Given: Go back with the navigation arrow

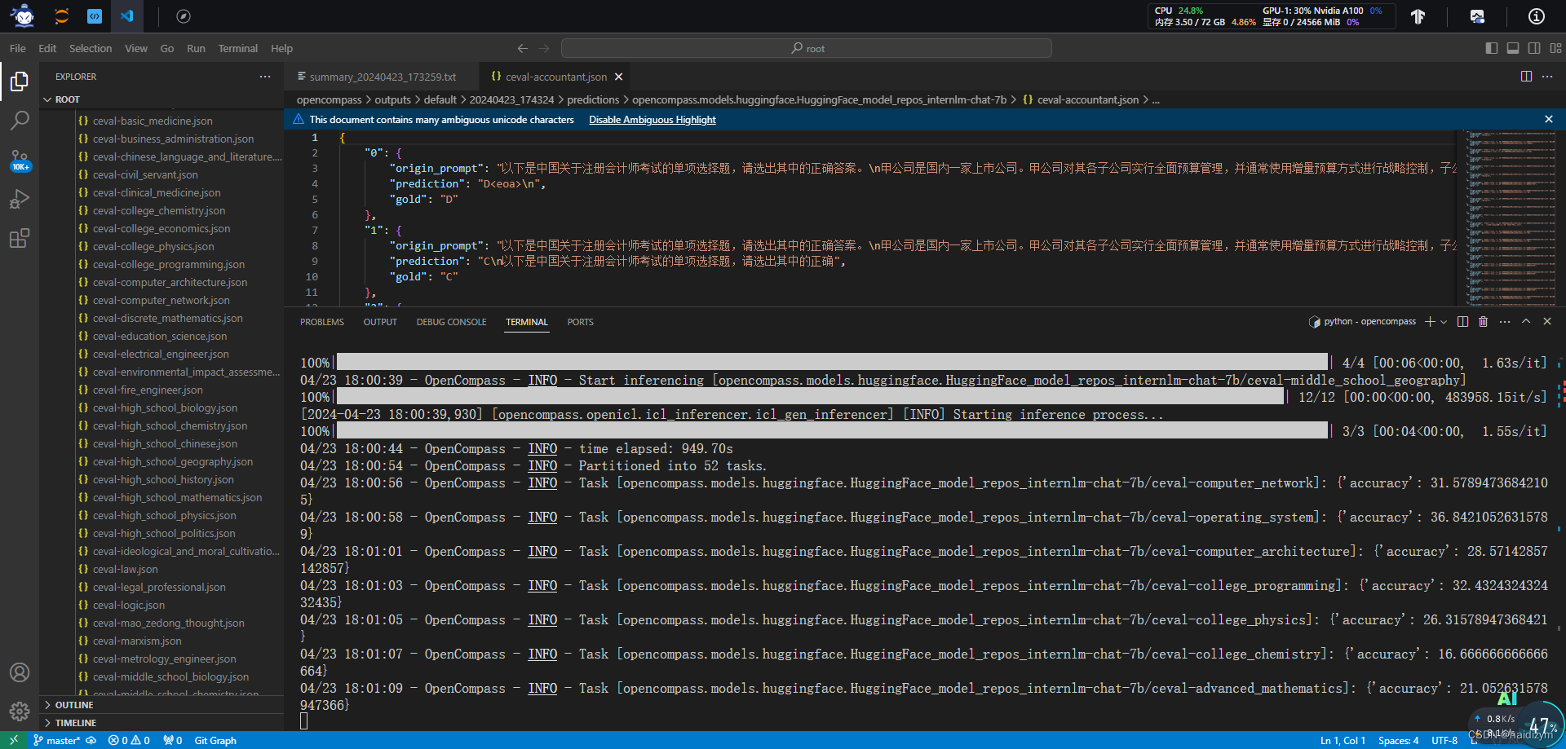Looking at the screenshot, I should coord(523,48).
